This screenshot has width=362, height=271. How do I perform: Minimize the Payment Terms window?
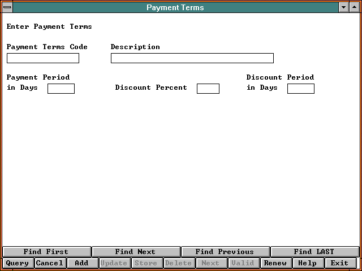[x=344, y=7]
